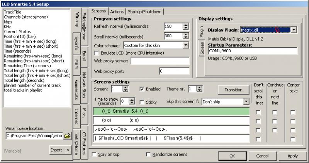Screen dimensions: 309x163
Task: Click in the Startup Parameters field
Action: tap(252, 51)
